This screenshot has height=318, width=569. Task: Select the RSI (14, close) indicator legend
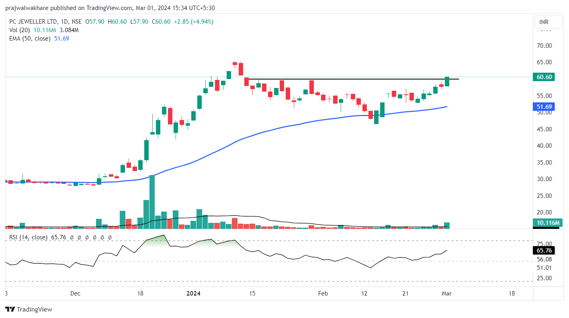click(x=28, y=237)
